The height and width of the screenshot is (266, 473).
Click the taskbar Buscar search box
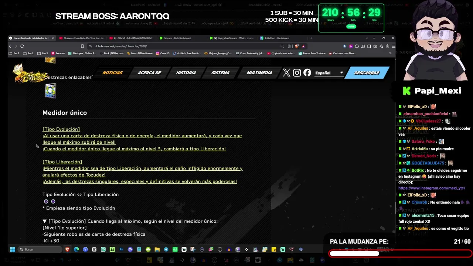[x=40, y=249]
